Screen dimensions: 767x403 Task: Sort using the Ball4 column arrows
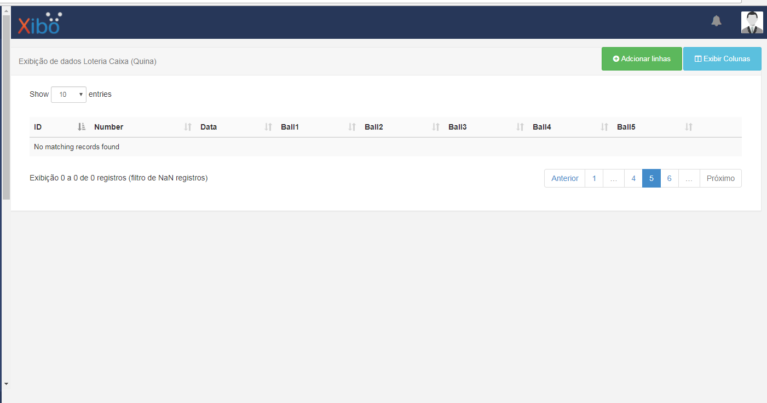[x=604, y=127]
